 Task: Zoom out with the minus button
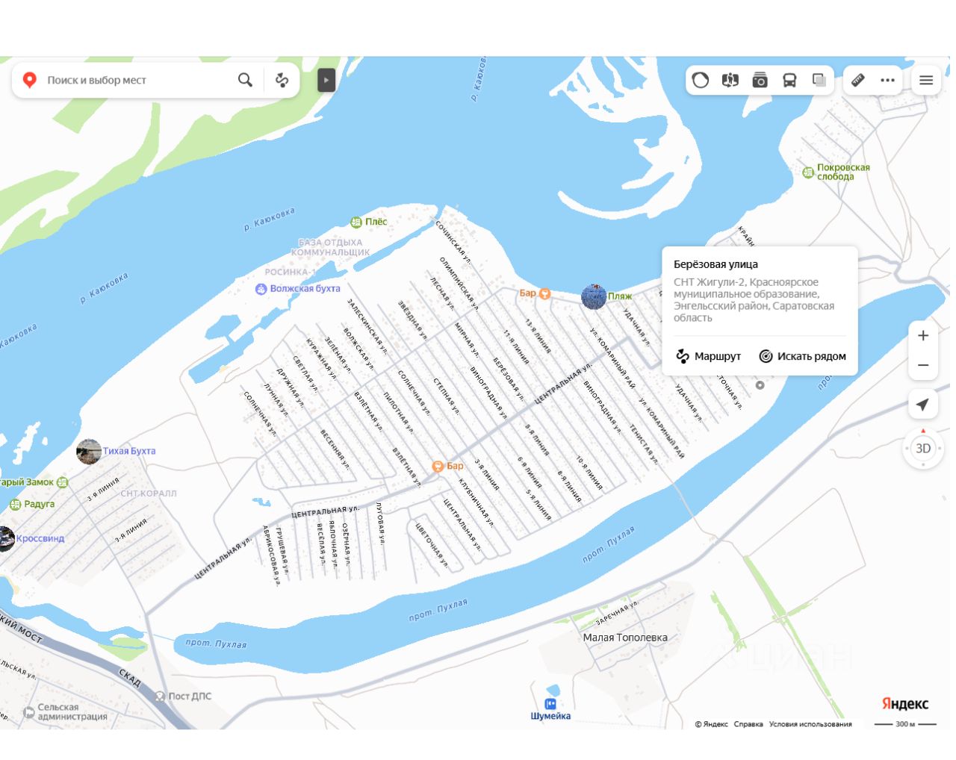[x=923, y=365]
